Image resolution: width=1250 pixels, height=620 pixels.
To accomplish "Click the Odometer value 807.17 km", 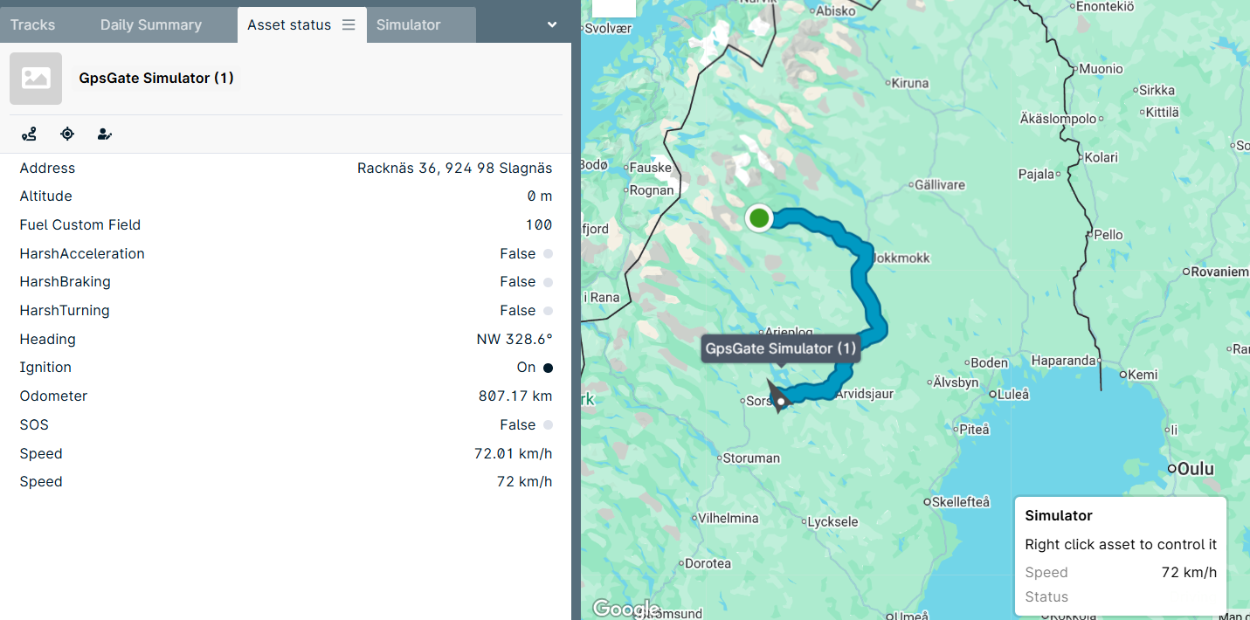I will point(515,396).
